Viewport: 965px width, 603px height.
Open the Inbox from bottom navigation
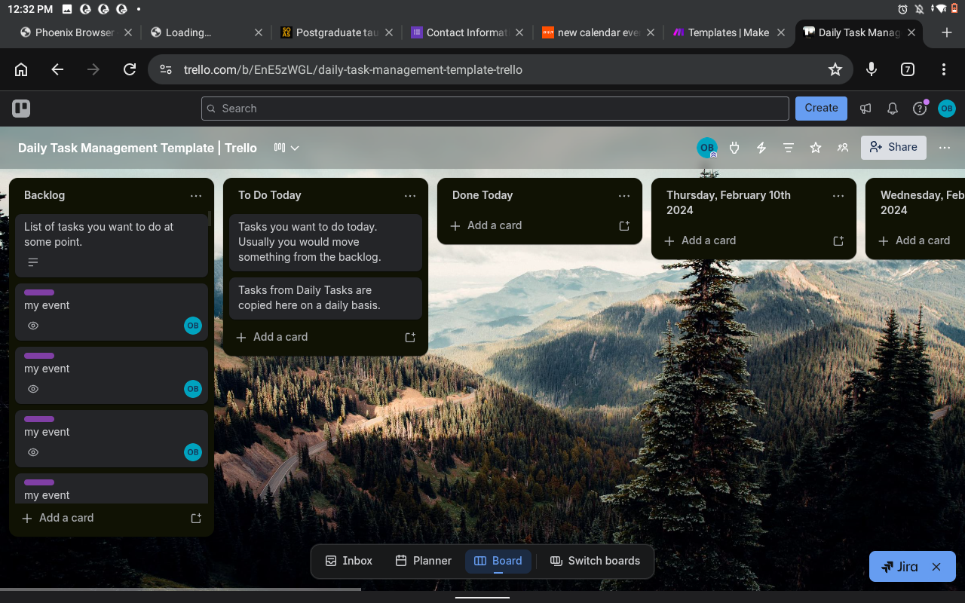pos(348,561)
